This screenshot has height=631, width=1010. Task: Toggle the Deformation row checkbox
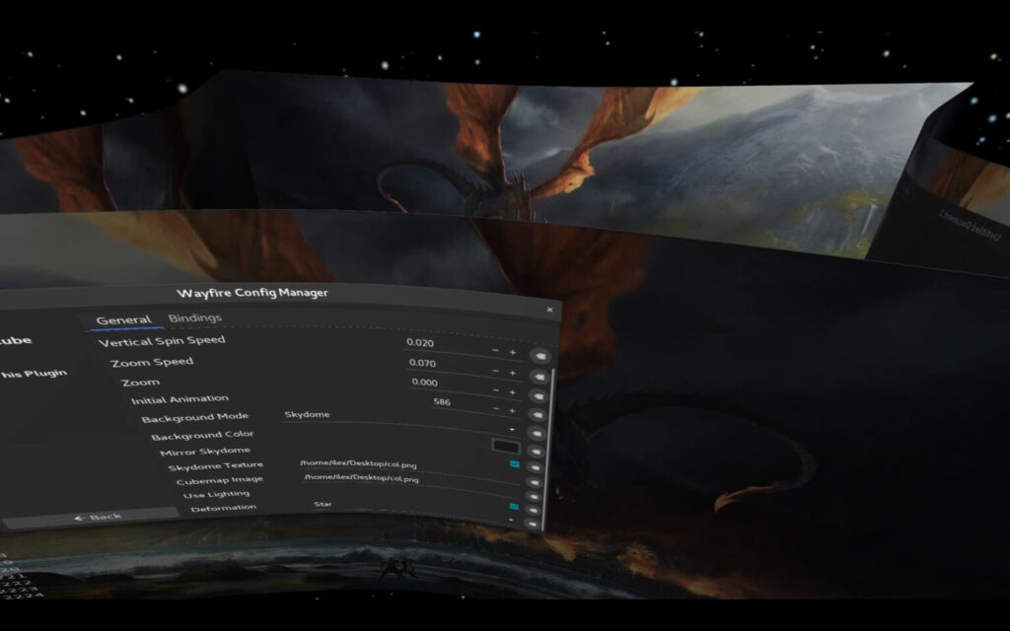pyautogui.click(x=516, y=508)
